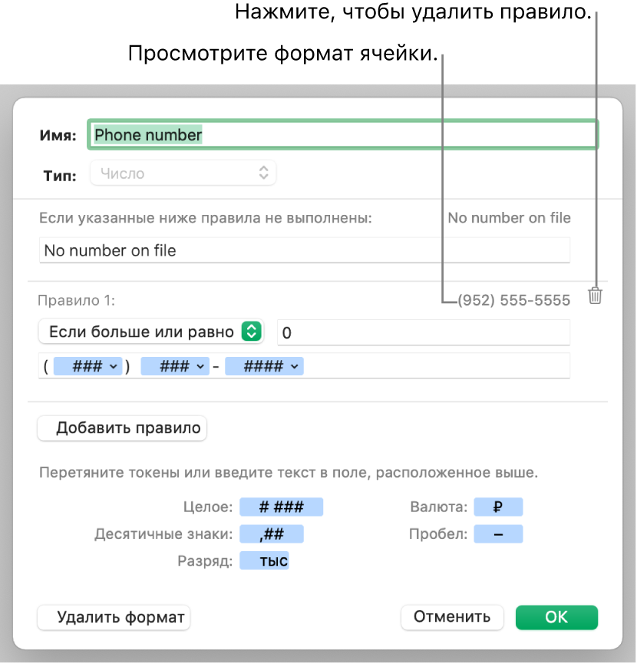Expand the first ### token in parentheses

(x=88, y=366)
